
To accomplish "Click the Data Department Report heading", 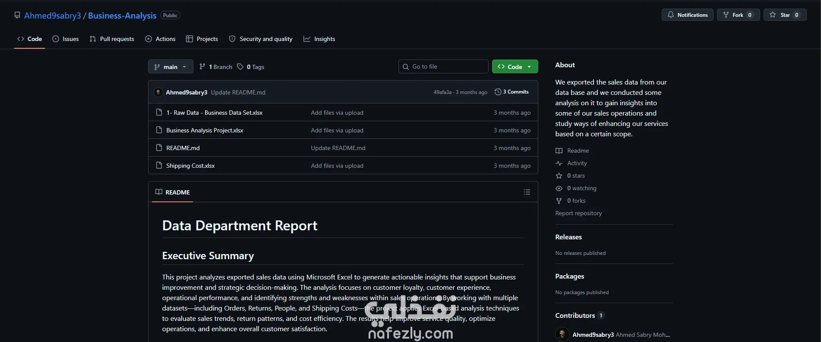I will pos(240,226).
